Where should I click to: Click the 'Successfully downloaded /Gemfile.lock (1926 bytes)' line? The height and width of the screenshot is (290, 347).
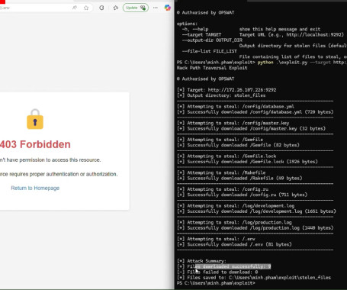point(247,162)
